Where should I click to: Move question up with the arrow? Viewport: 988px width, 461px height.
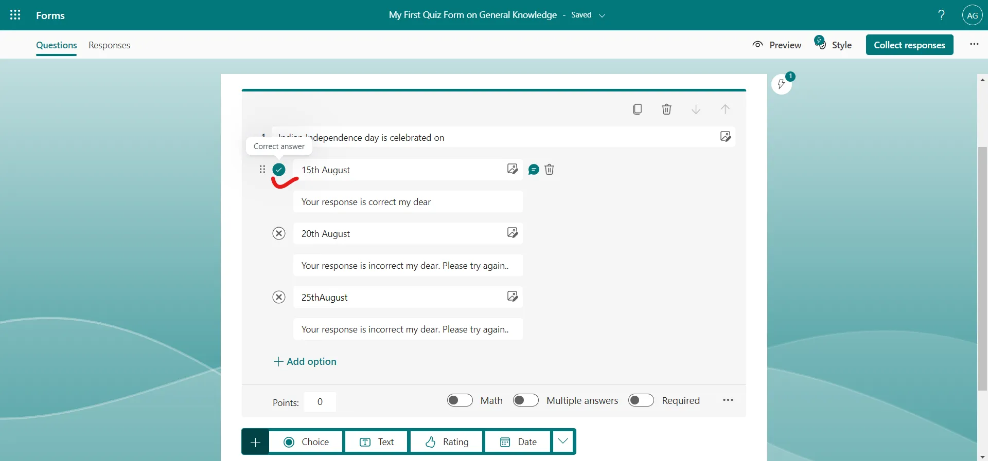(x=725, y=109)
